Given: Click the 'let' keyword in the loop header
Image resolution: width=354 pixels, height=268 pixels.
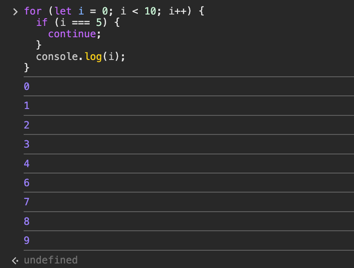Looking at the screenshot, I should click(x=63, y=12).
